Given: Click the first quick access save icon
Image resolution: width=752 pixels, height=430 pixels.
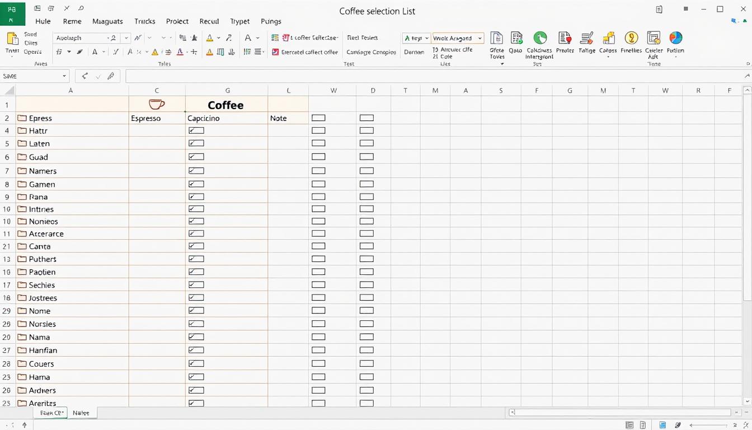Looking at the screenshot, I should 37,8.
